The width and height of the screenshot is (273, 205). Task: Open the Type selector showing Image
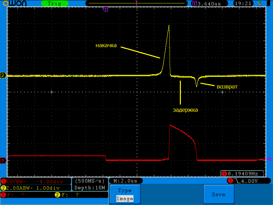coord(125,194)
